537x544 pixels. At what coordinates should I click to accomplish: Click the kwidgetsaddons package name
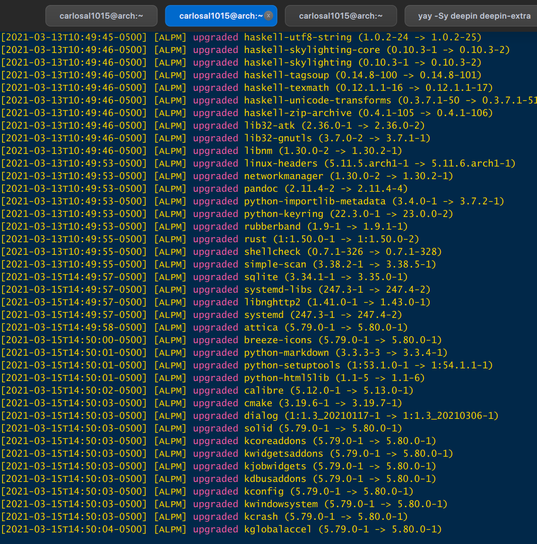283,454
